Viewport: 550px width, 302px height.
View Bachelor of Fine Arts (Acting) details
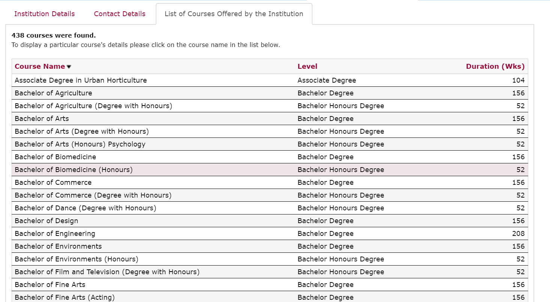tap(65, 297)
